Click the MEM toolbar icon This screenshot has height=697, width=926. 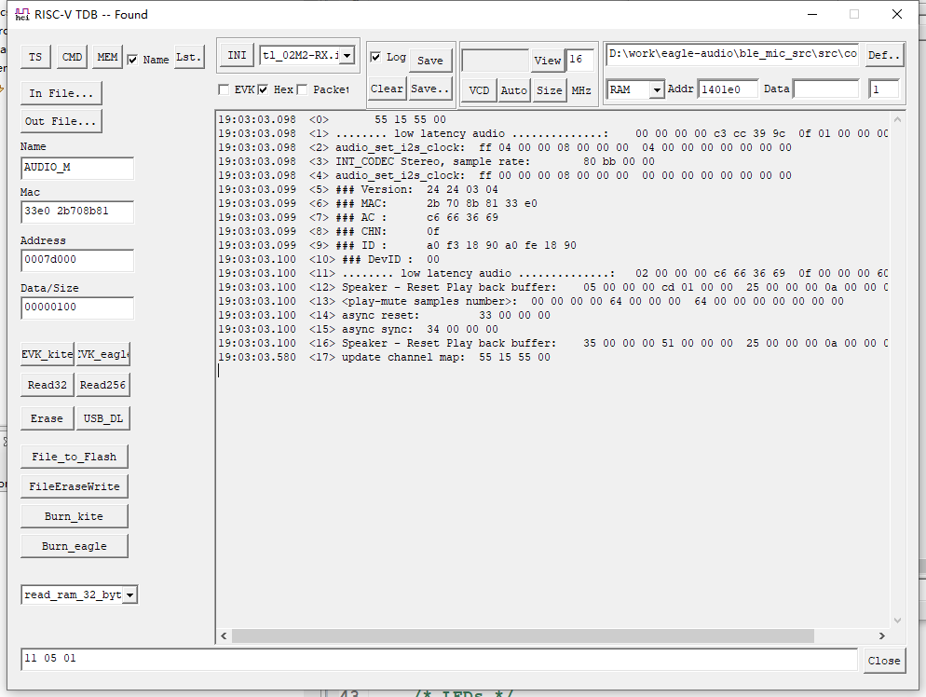click(x=106, y=56)
